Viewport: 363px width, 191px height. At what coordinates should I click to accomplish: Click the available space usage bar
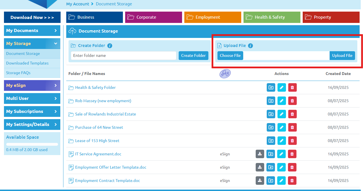click(32, 144)
